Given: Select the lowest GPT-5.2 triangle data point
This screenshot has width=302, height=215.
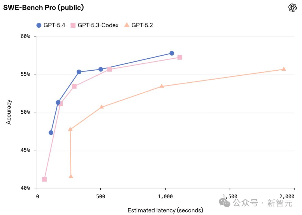Looking at the screenshot, I should 71,176.
